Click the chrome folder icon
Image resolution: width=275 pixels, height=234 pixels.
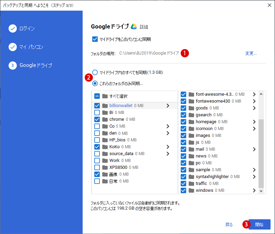pyautogui.click(x=105, y=119)
